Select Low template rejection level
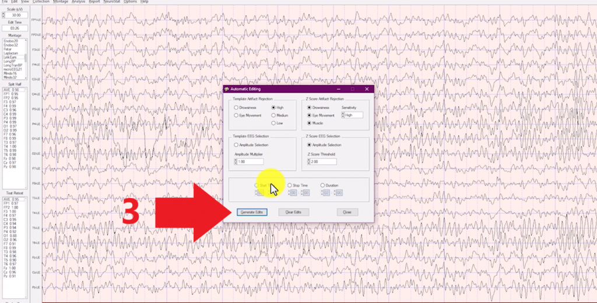The image size is (597, 303). point(273,123)
